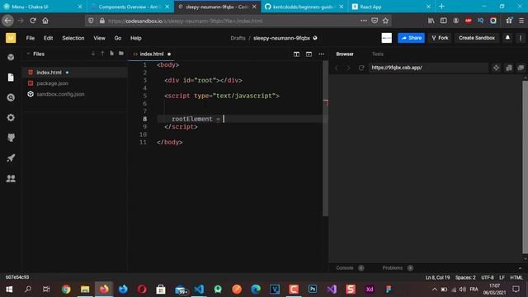528x297 pixels.
Task: Click the editor vertical scrollbar
Action: (x=325, y=138)
